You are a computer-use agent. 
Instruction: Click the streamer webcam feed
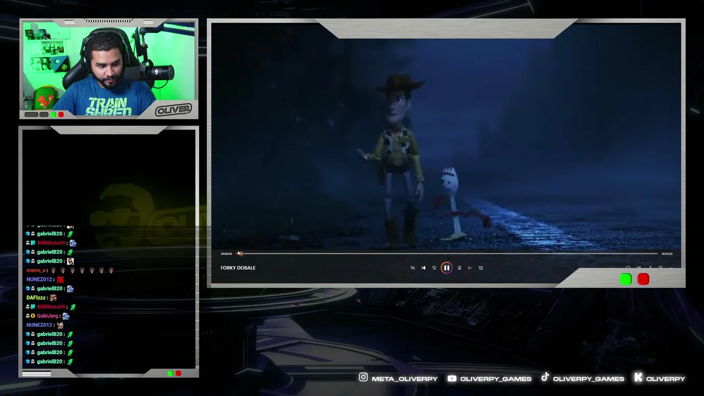(x=109, y=69)
